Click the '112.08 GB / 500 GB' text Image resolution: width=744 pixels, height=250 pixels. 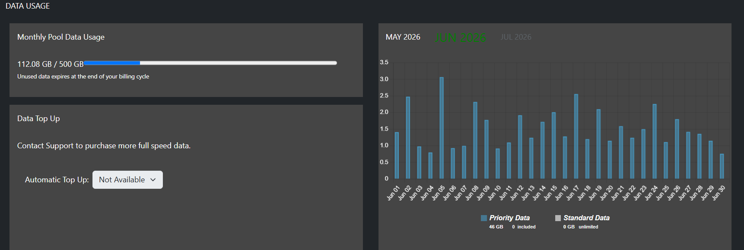coord(51,64)
